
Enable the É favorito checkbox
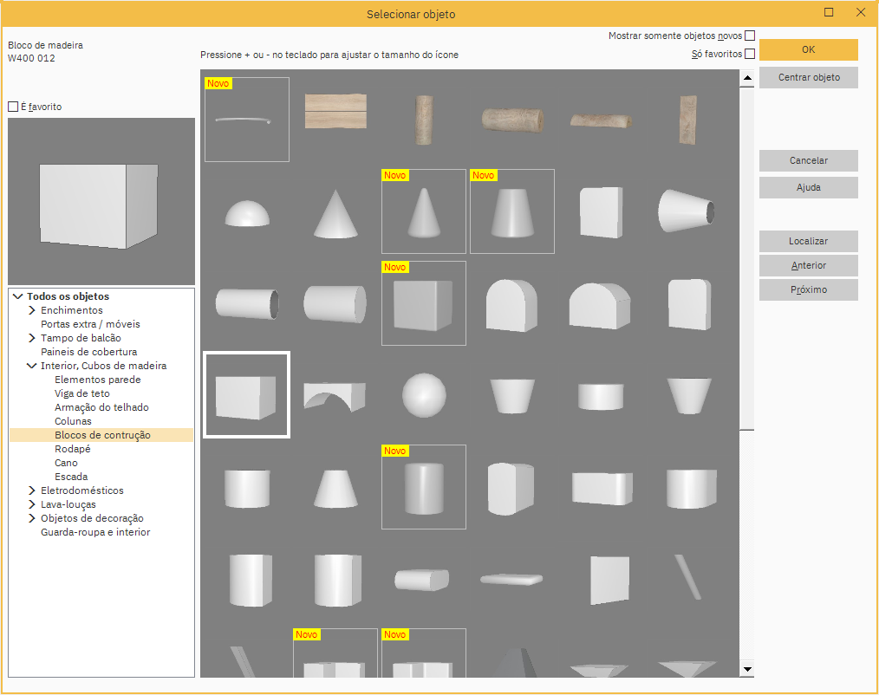pyautogui.click(x=13, y=107)
